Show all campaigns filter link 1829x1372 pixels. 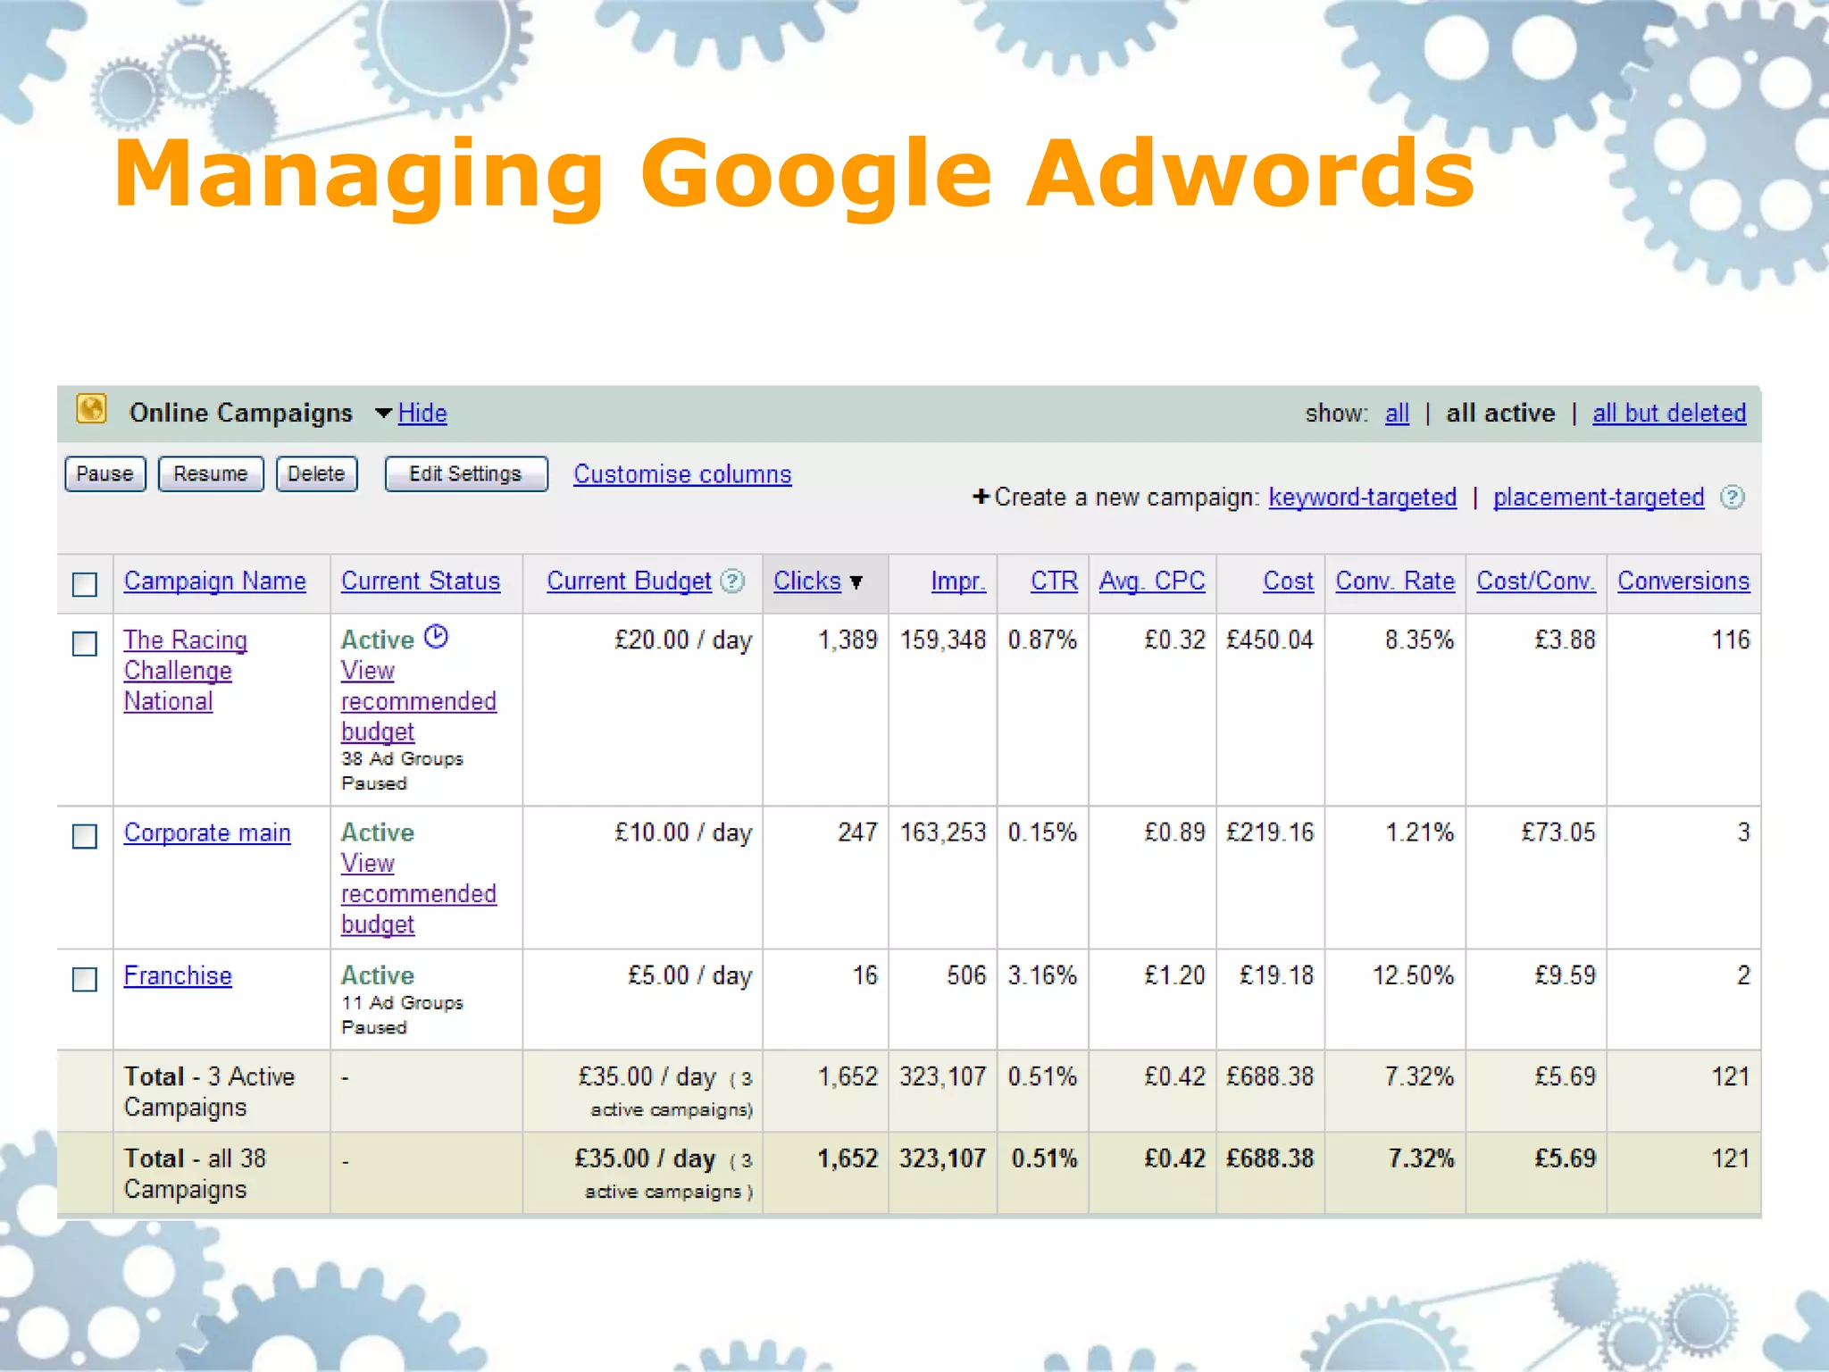pos(1397,413)
